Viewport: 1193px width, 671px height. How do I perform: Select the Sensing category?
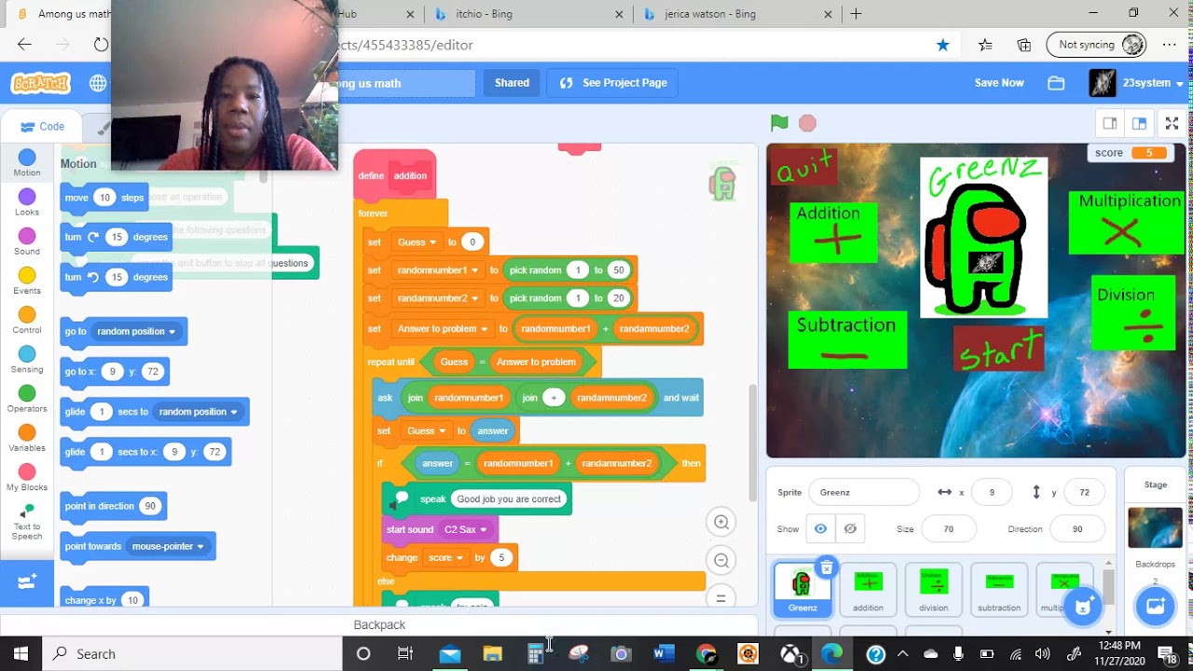click(x=27, y=360)
